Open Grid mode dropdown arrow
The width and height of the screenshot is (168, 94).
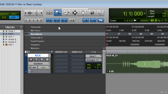18,17
